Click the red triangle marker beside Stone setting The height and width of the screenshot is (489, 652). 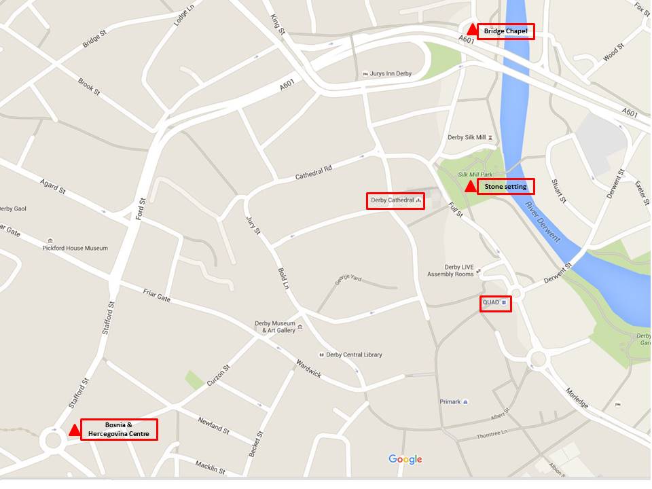[x=471, y=186]
